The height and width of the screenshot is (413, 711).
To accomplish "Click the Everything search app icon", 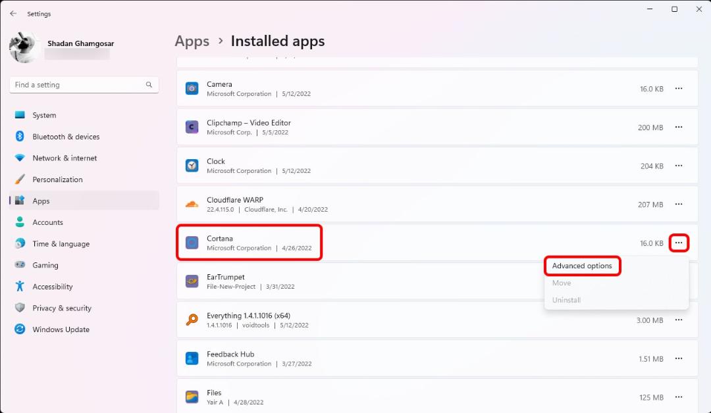I will 192,320.
